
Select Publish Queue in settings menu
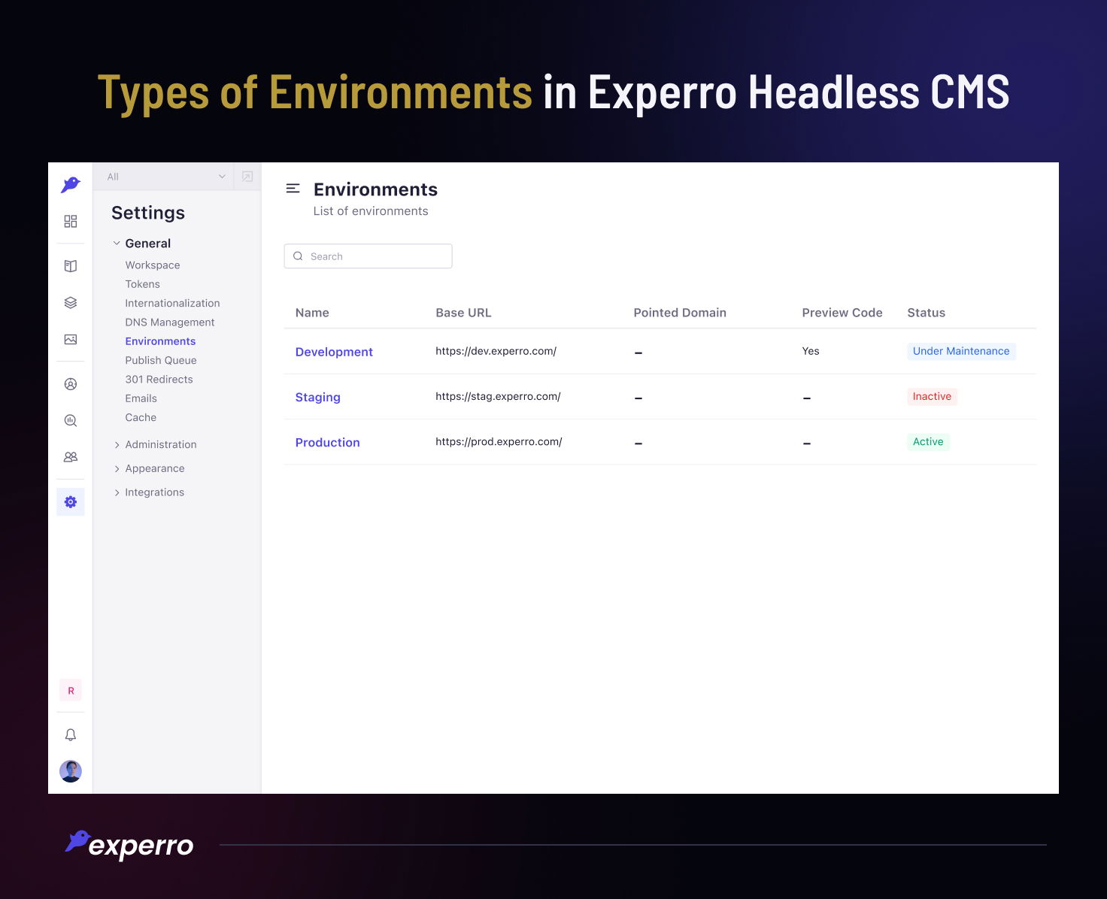coord(160,360)
